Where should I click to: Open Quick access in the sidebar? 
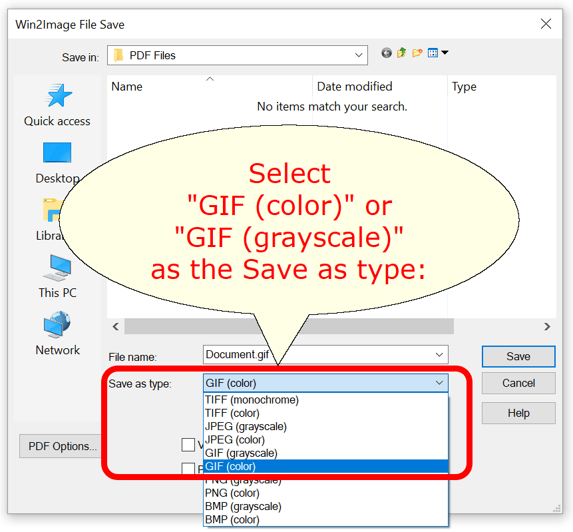(57, 105)
